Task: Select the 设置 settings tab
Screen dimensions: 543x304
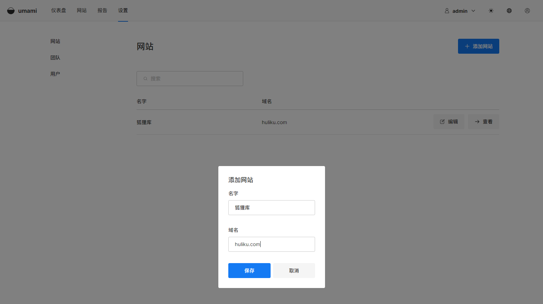Action: pos(123,11)
